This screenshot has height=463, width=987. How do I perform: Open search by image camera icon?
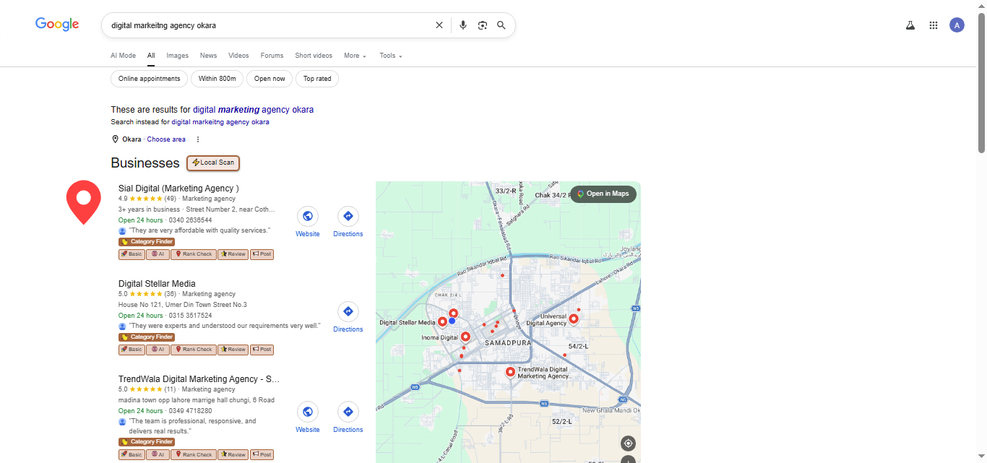(x=483, y=25)
